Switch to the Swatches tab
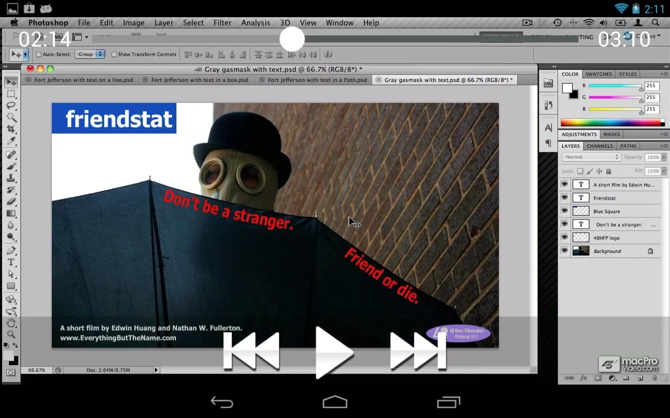This screenshot has width=670, height=418. 598,74
